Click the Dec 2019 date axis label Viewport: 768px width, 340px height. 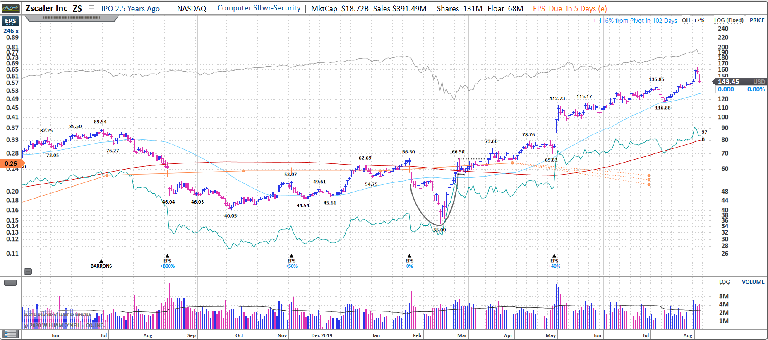point(322,335)
